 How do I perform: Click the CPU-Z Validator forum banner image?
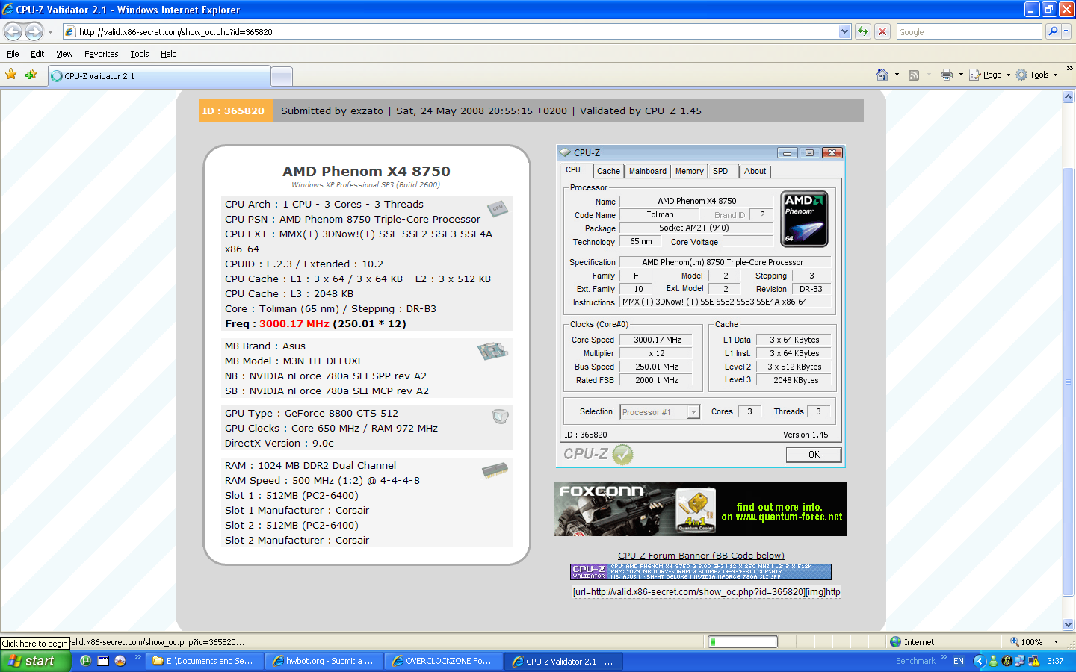[701, 572]
